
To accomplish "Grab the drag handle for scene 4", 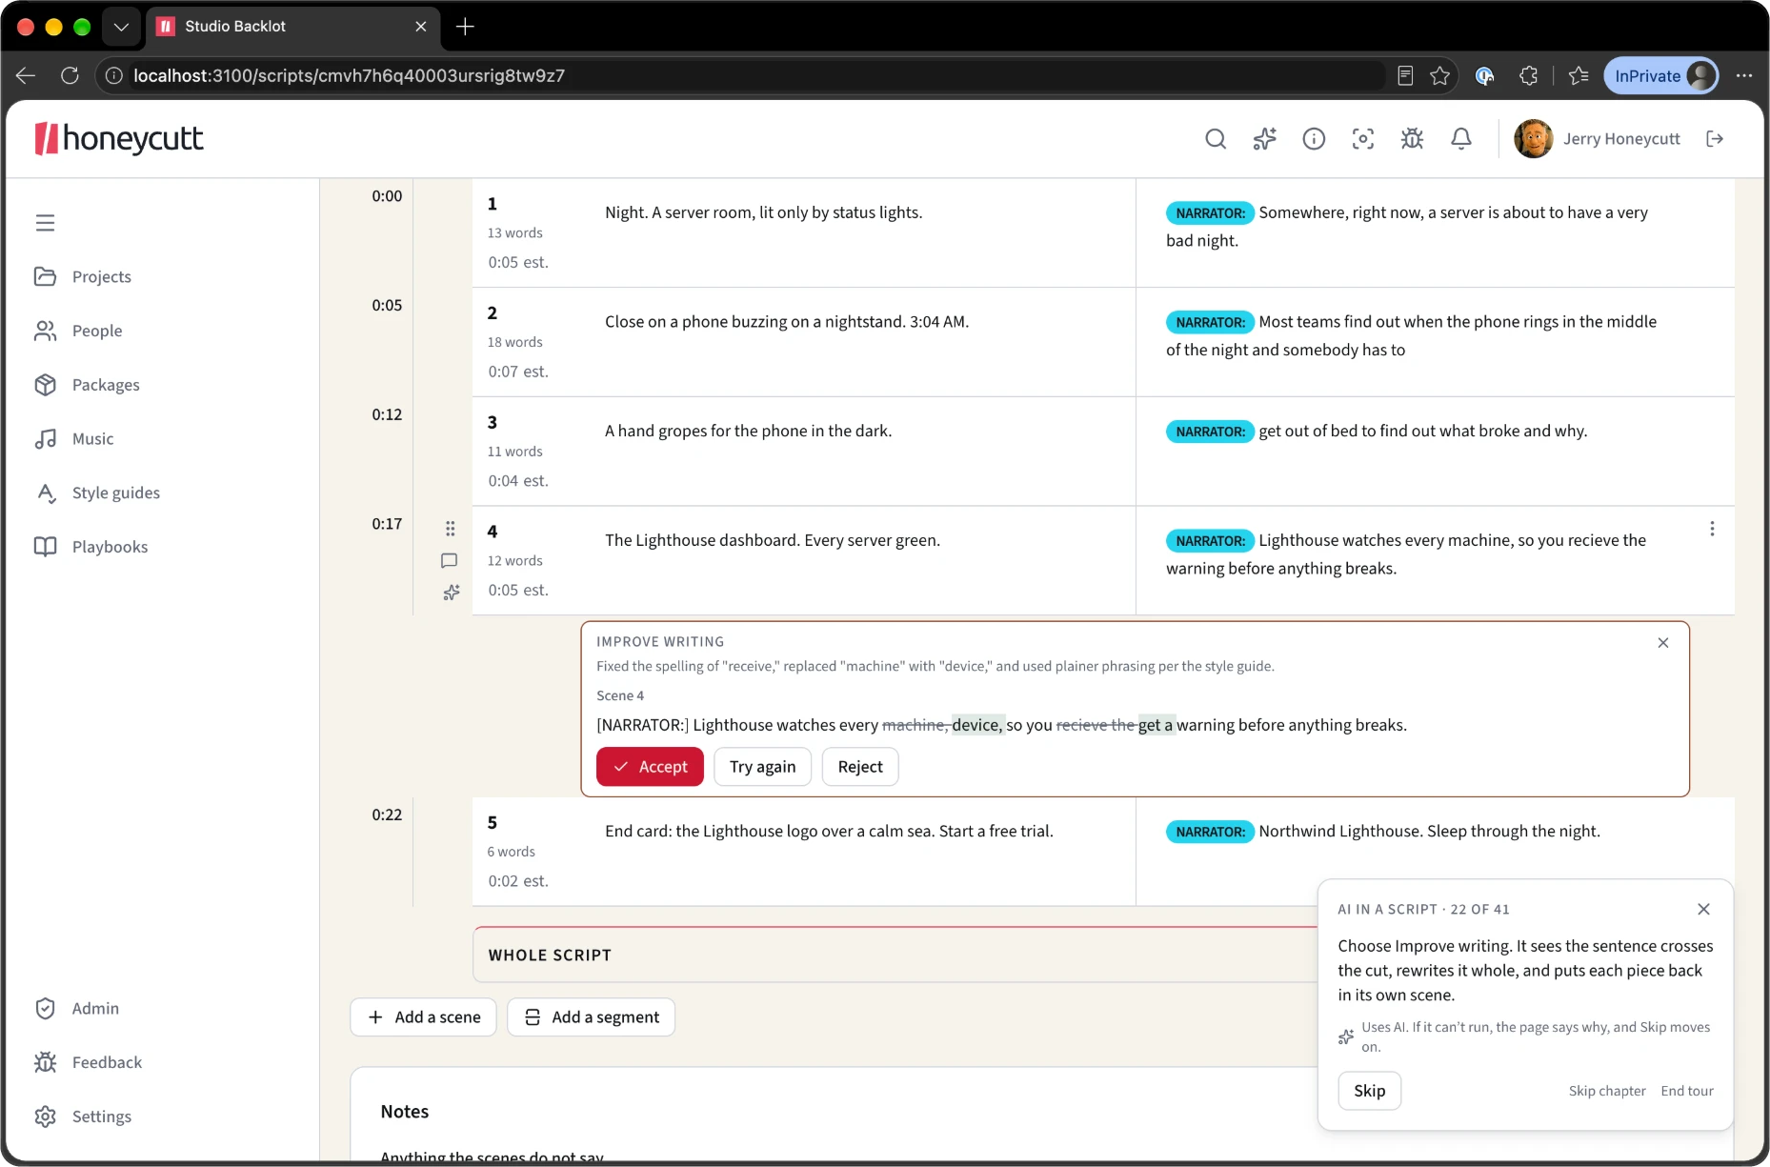I will 450,528.
